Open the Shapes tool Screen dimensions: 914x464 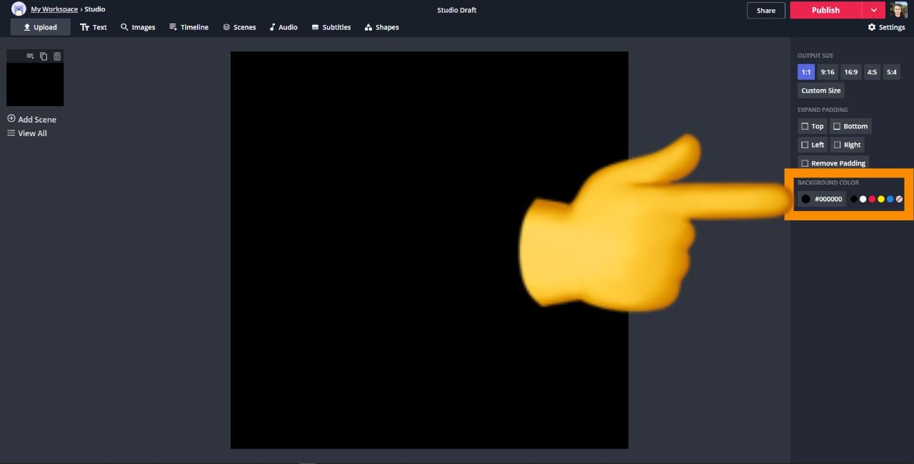click(381, 27)
